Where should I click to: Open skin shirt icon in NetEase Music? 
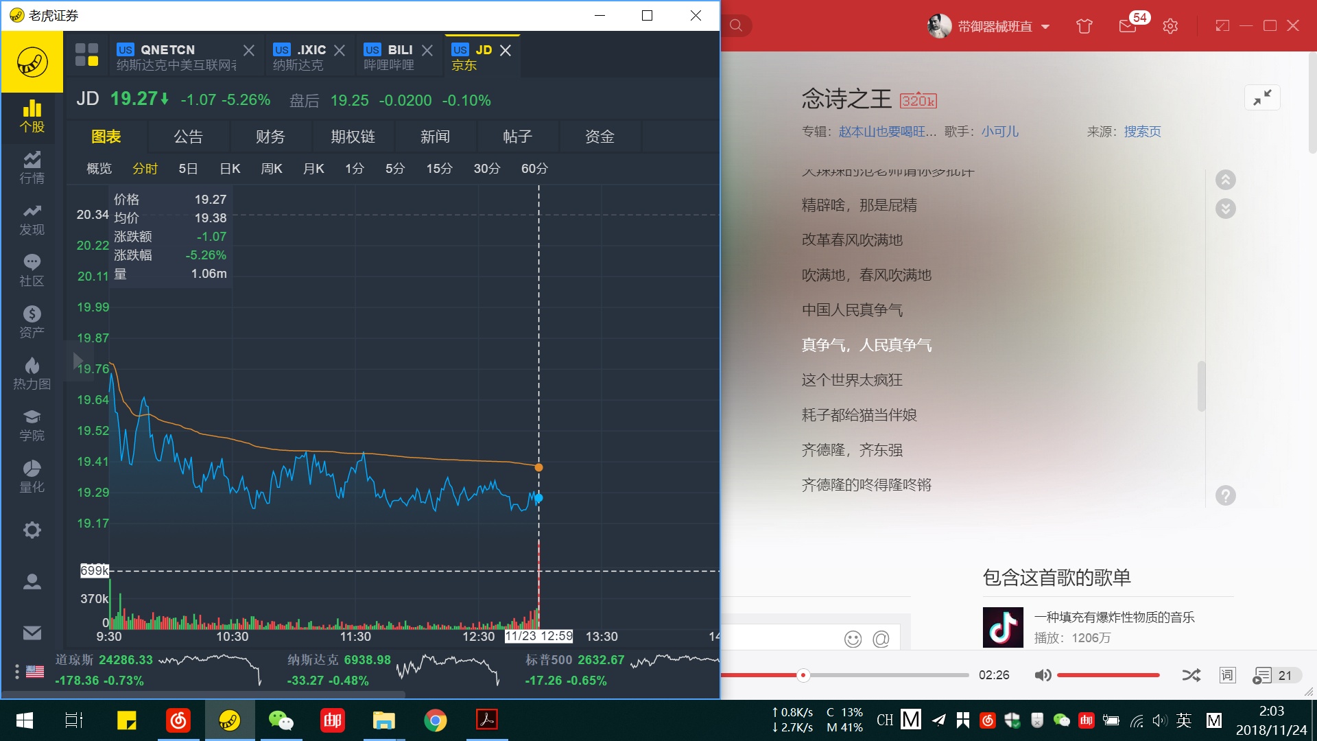click(x=1084, y=26)
